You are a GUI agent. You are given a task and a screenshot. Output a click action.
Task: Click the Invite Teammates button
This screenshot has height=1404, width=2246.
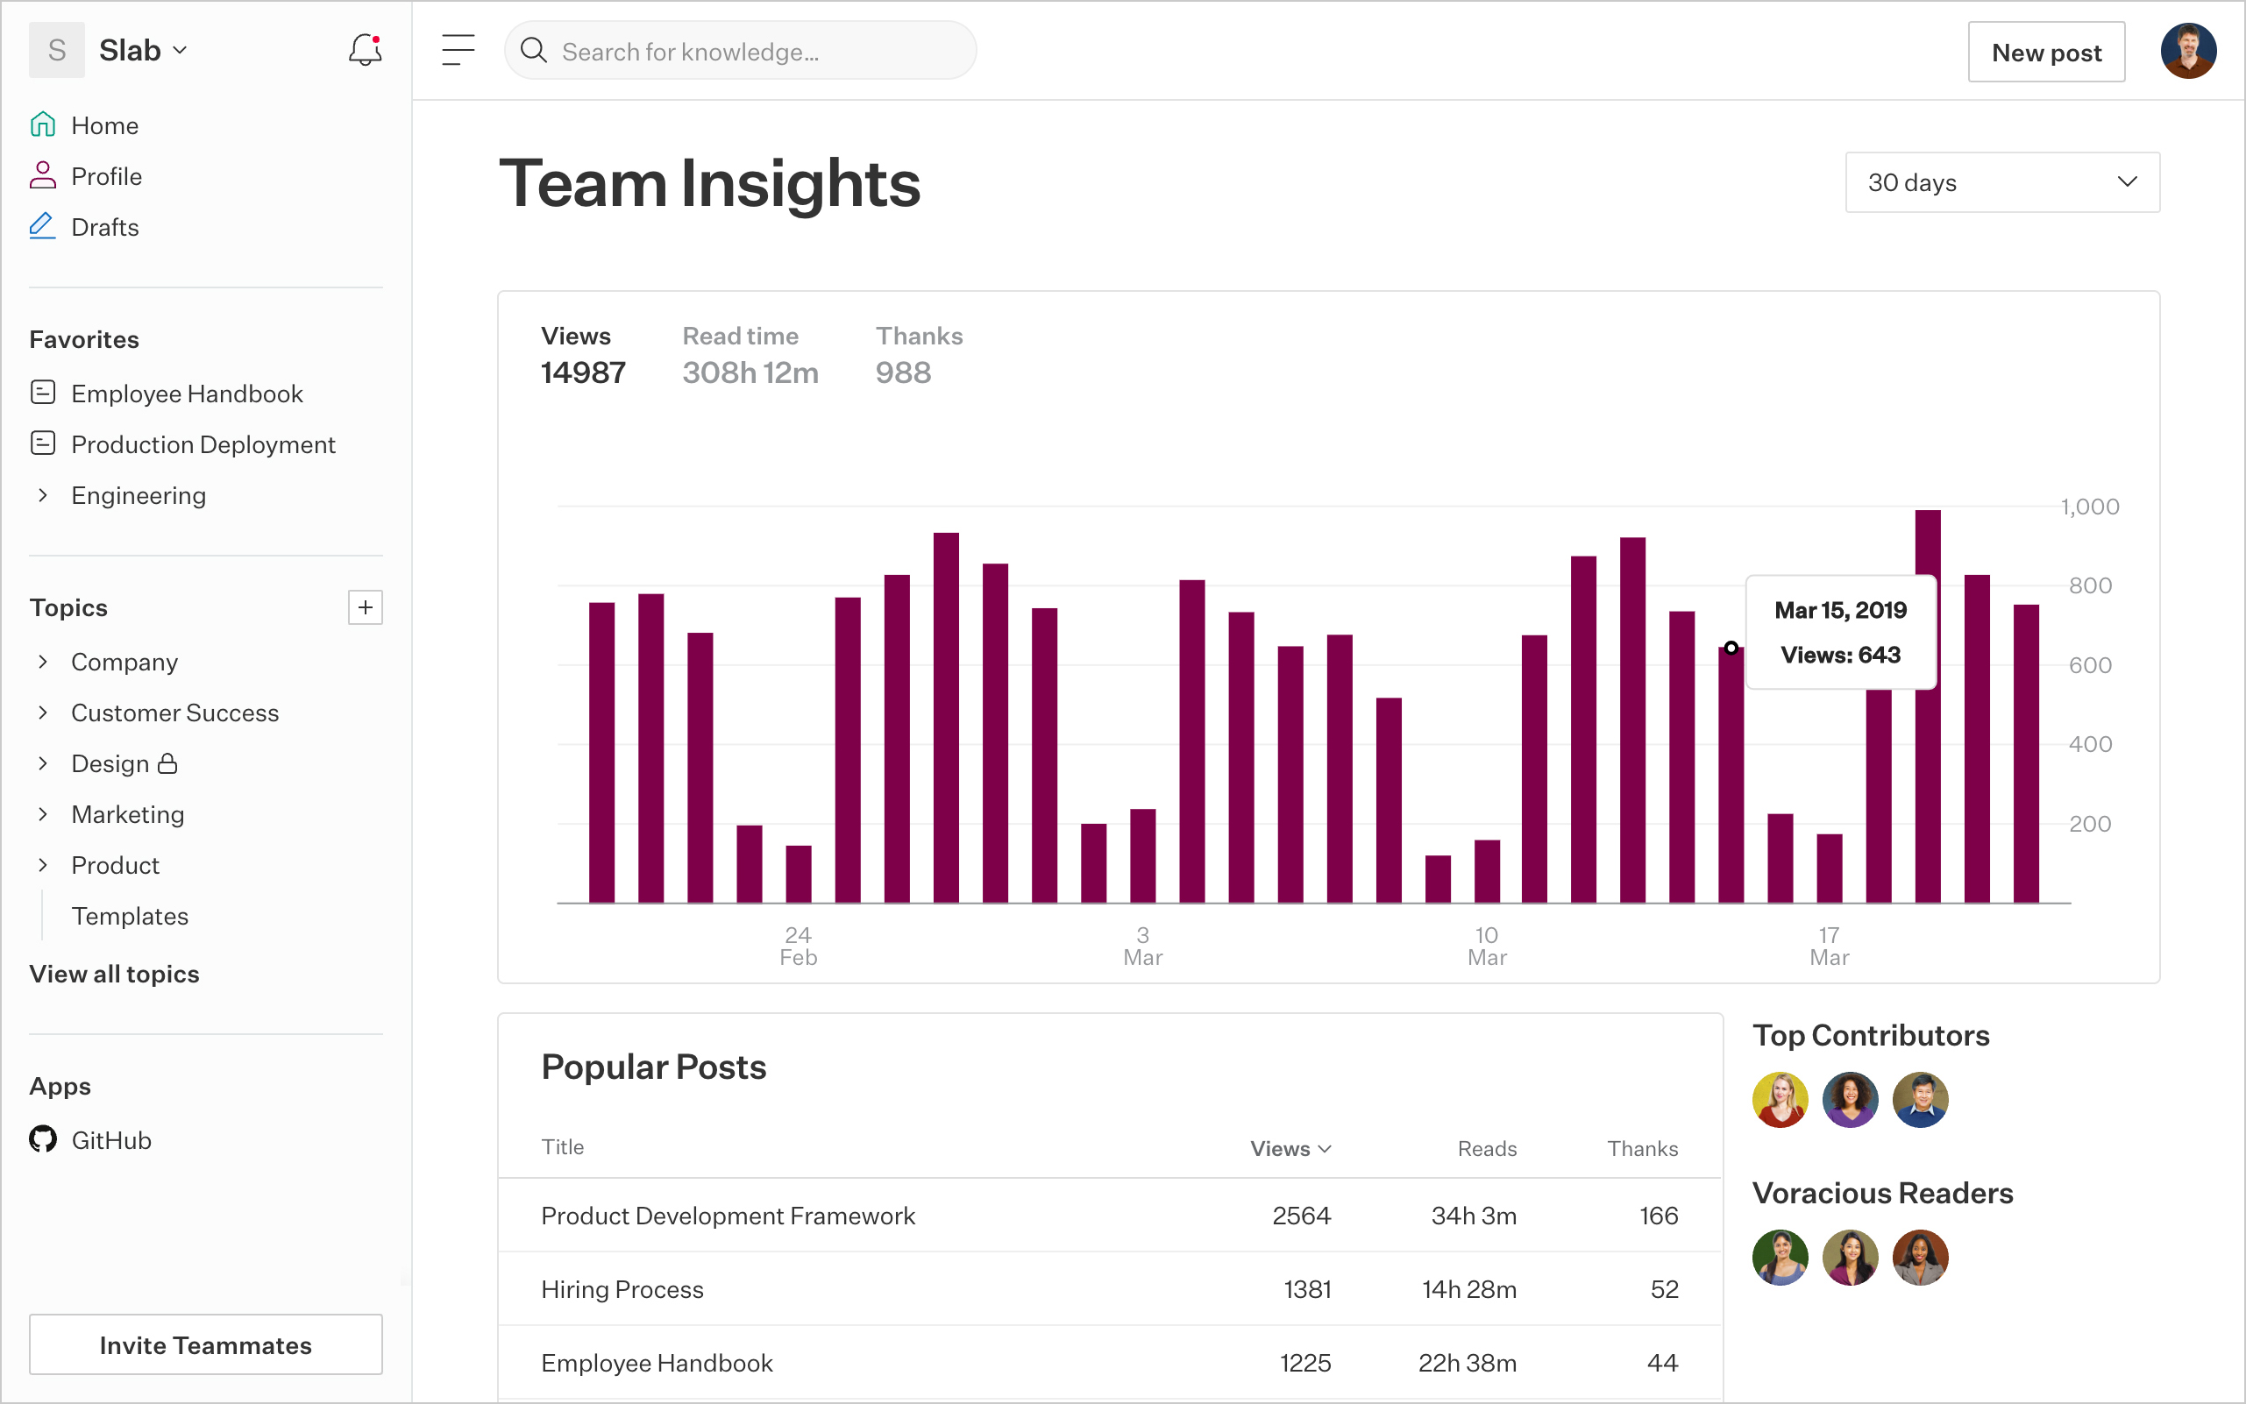click(x=205, y=1344)
